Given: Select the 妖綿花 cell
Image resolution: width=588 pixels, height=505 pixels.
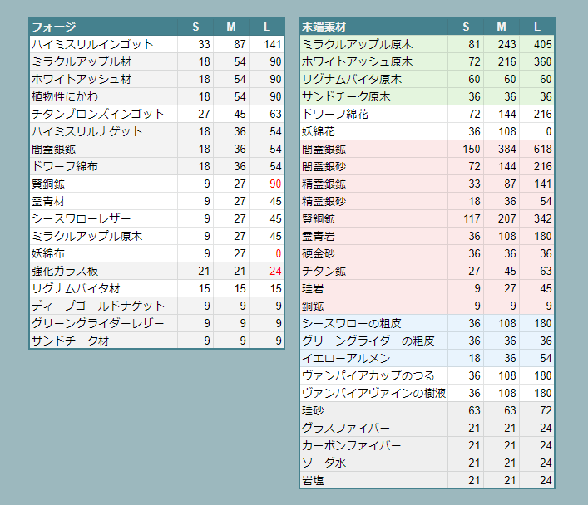Looking at the screenshot, I should pyautogui.click(x=374, y=131).
